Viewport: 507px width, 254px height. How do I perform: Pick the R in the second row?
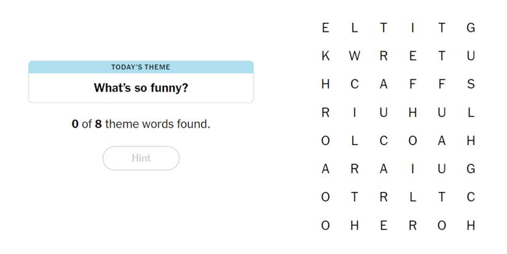(383, 56)
